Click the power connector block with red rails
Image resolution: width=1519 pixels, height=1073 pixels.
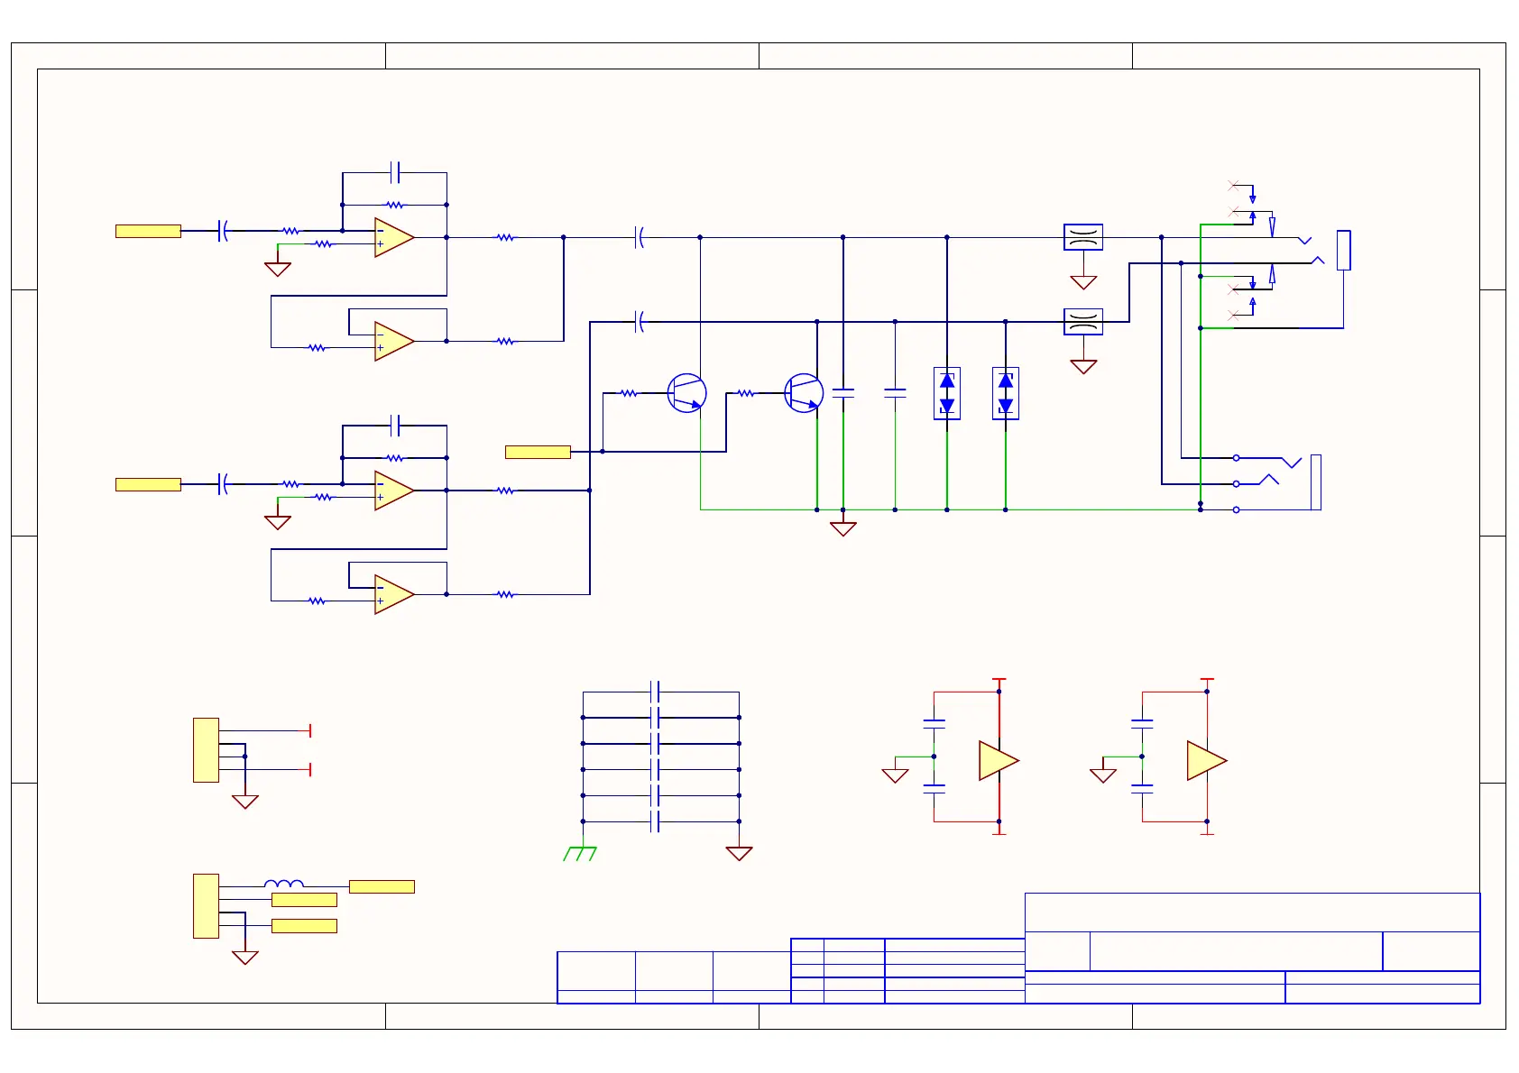[206, 750]
